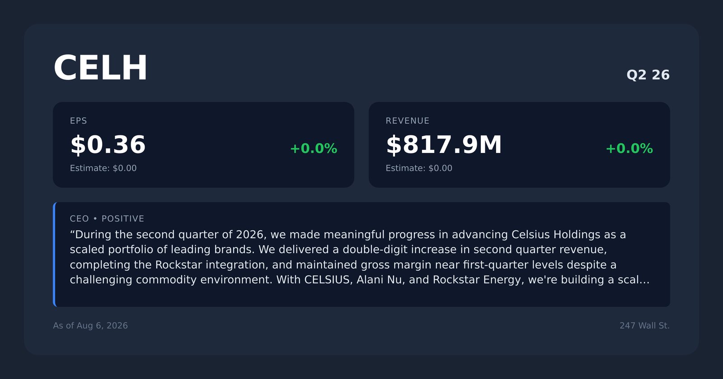Click the blue accent bar of quote
The height and width of the screenshot is (379, 723).
coord(54,254)
